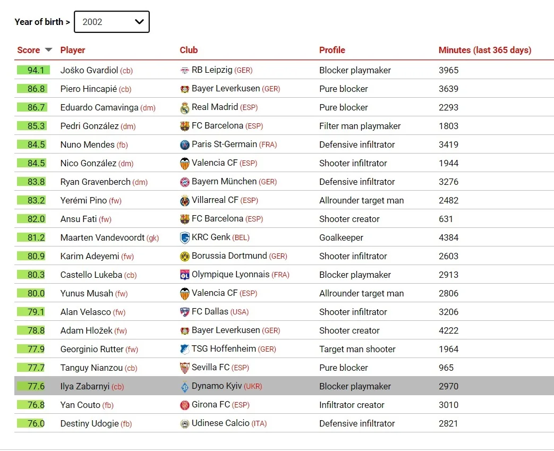This screenshot has height=451, width=554.
Task: Click the Dynamo Kyiv crest icon
Action: 185,387
